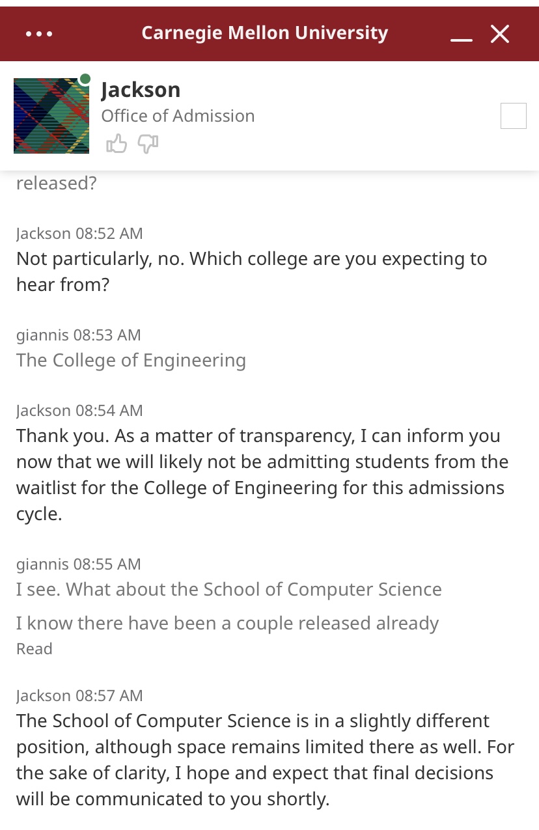
Task: Click the Office of Admission label
Action: (178, 116)
